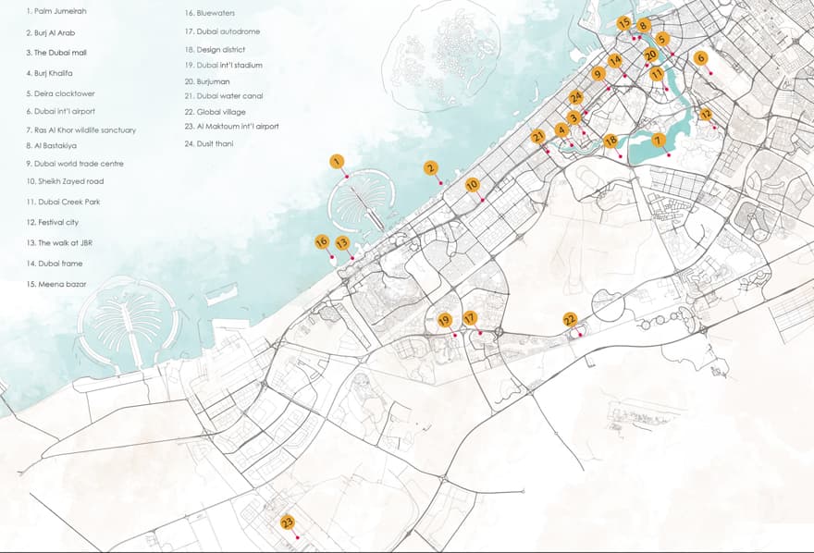Select marker 1 for Palm Jumeirah
The width and height of the screenshot is (814, 553).
(x=337, y=159)
